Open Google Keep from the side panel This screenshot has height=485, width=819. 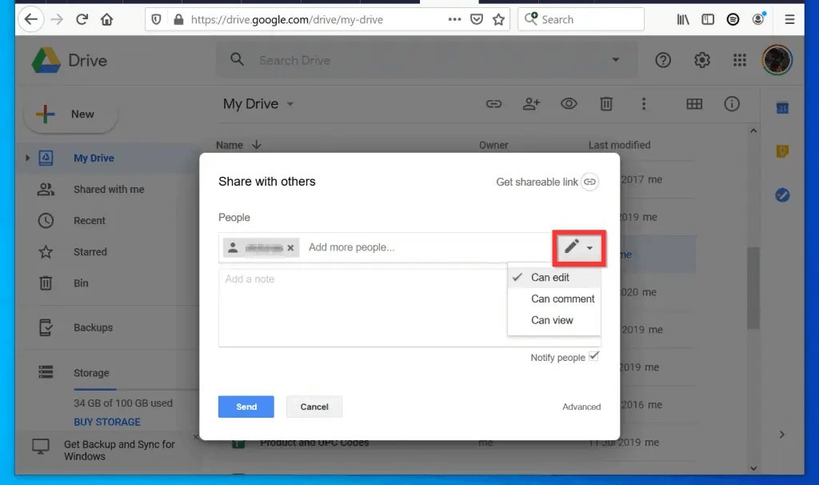[782, 150]
